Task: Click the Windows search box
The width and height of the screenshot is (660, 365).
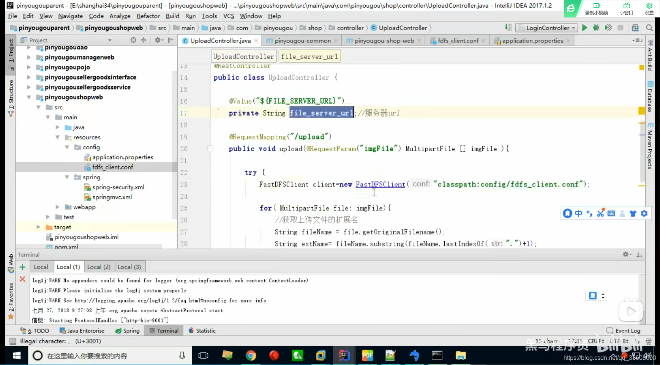Action: tap(110, 356)
